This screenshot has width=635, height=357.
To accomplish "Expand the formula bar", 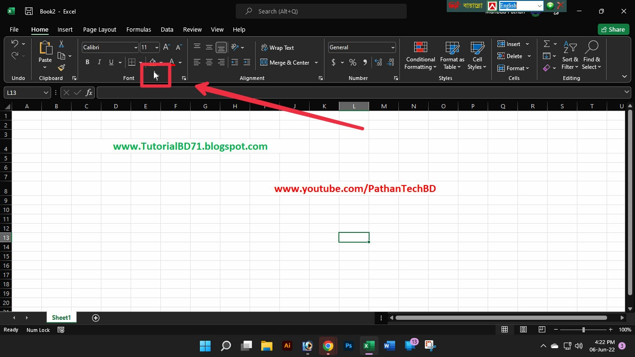I will click(627, 92).
